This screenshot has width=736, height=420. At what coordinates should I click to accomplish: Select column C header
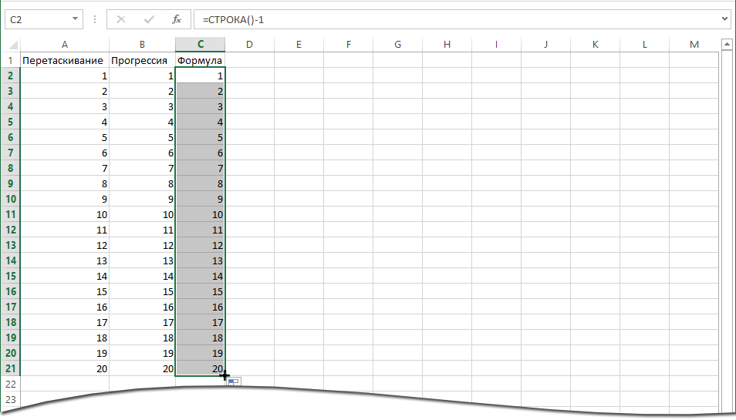[201, 45]
